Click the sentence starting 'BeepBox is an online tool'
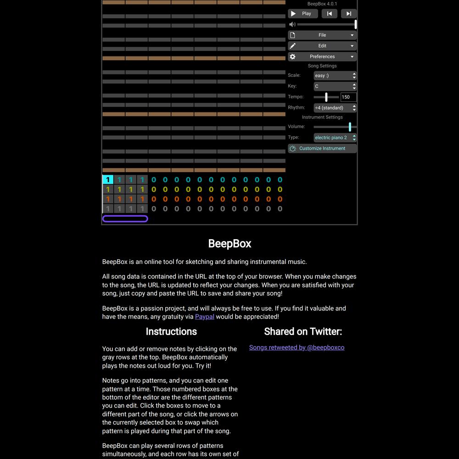The height and width of the screenshot is (459, 459). (204, 262)
